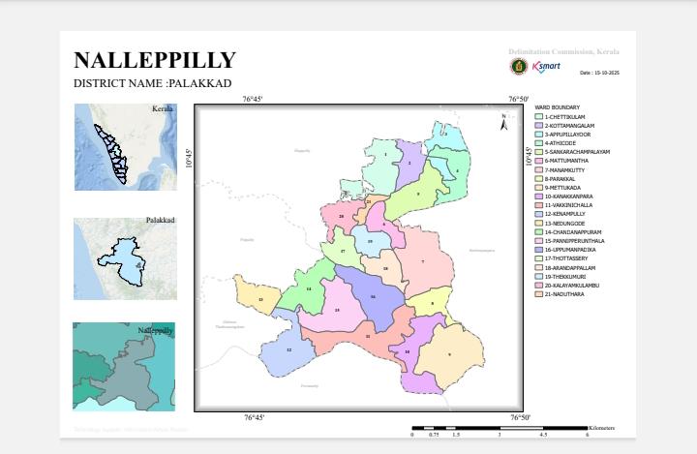This screenshot has height=454, width=697.
Task: Click ward 16 periwinkle region on the map
Action: [x=373, y=297]
